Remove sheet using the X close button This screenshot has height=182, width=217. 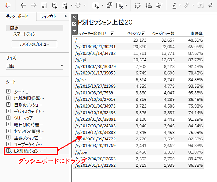click(75, 17)
